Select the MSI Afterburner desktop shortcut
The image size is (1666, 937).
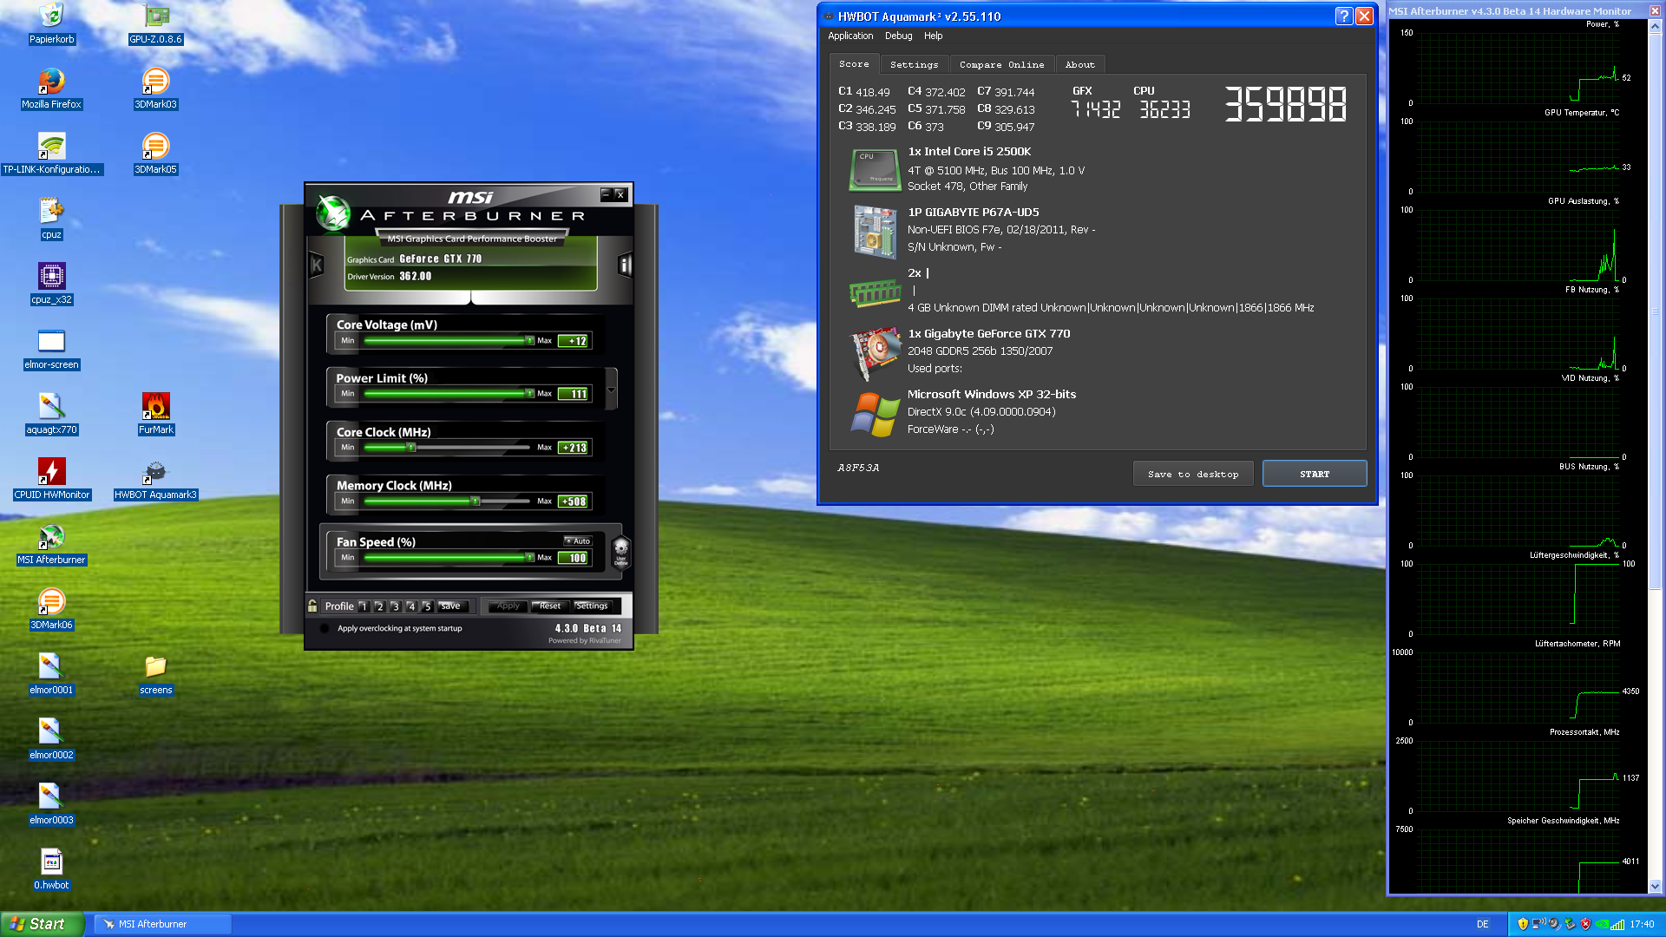[x=51, y=544]
